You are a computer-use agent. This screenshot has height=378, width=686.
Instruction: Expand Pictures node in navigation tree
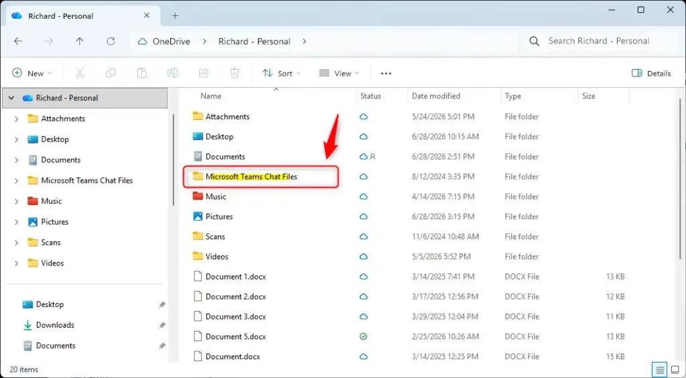click(16, 222)
